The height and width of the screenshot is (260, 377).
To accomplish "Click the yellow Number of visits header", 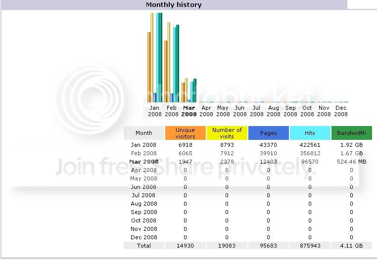I will point(227,133).
